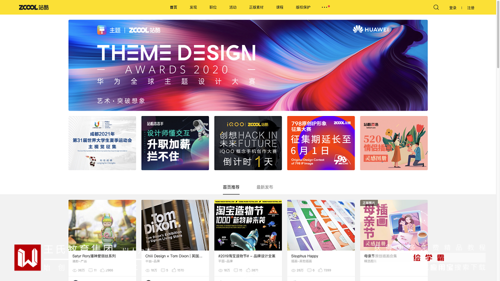Screen dimensions: 500x281
Task: Open 成都2021年 大学生夏季运动会 card
Action: point(102,143)
